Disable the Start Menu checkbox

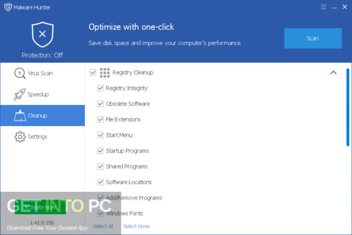click(100, 135)
